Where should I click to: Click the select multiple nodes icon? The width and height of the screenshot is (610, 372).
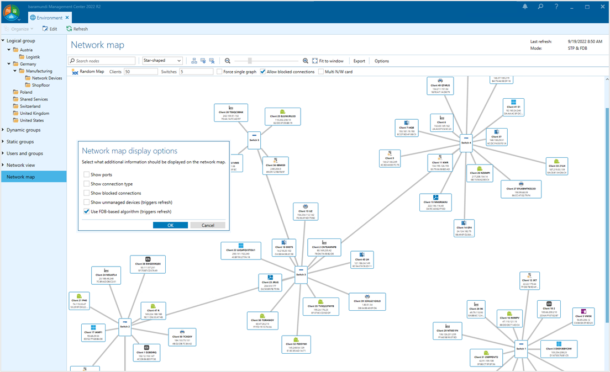[203, 61]
